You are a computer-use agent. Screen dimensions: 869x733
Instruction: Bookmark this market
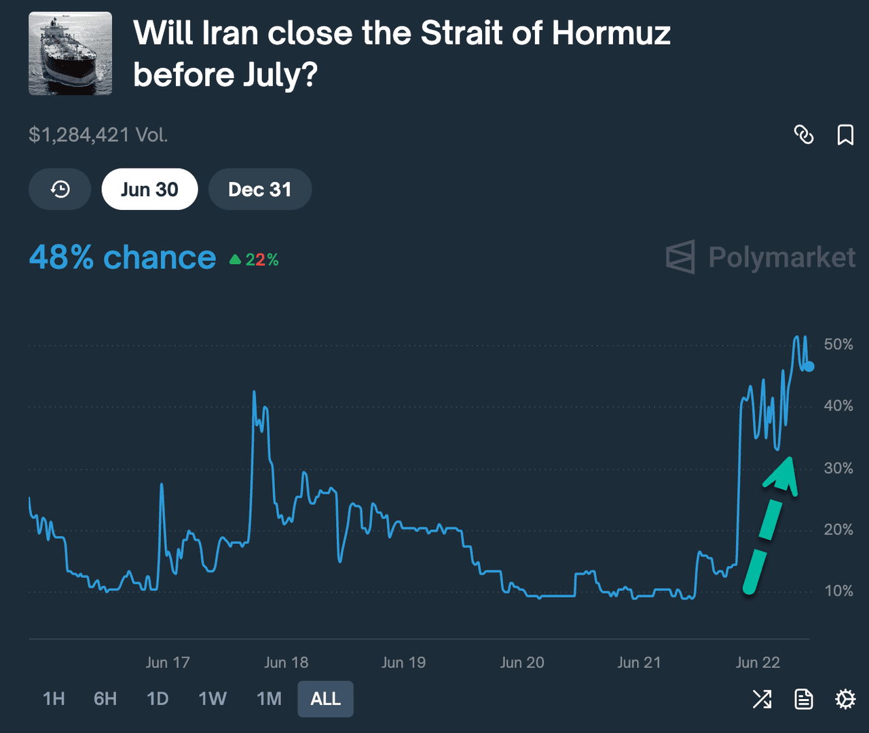coord(845,135)
